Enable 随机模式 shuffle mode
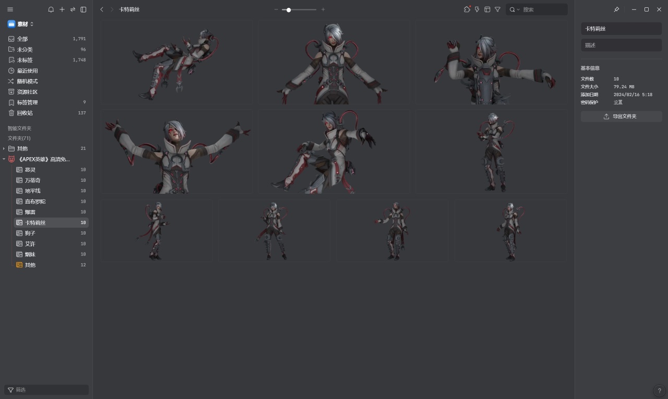 click(x=46, y=81)
